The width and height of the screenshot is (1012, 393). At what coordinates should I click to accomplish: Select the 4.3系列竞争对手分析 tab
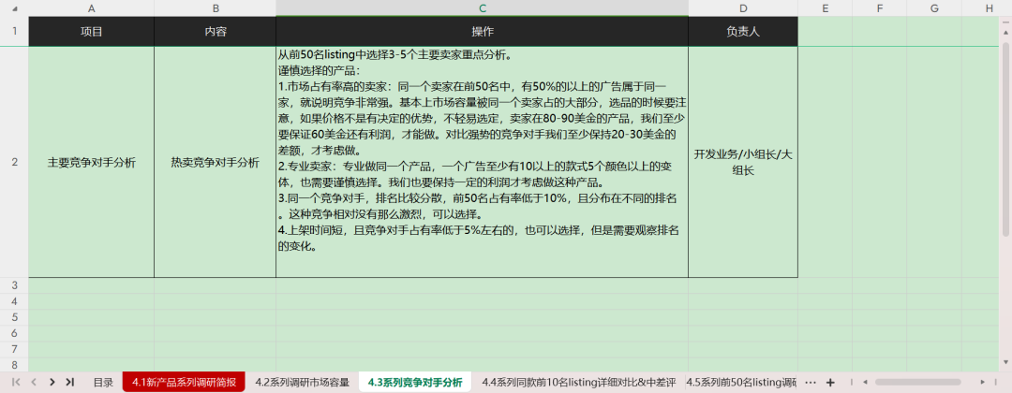click(x=415, y=382)
